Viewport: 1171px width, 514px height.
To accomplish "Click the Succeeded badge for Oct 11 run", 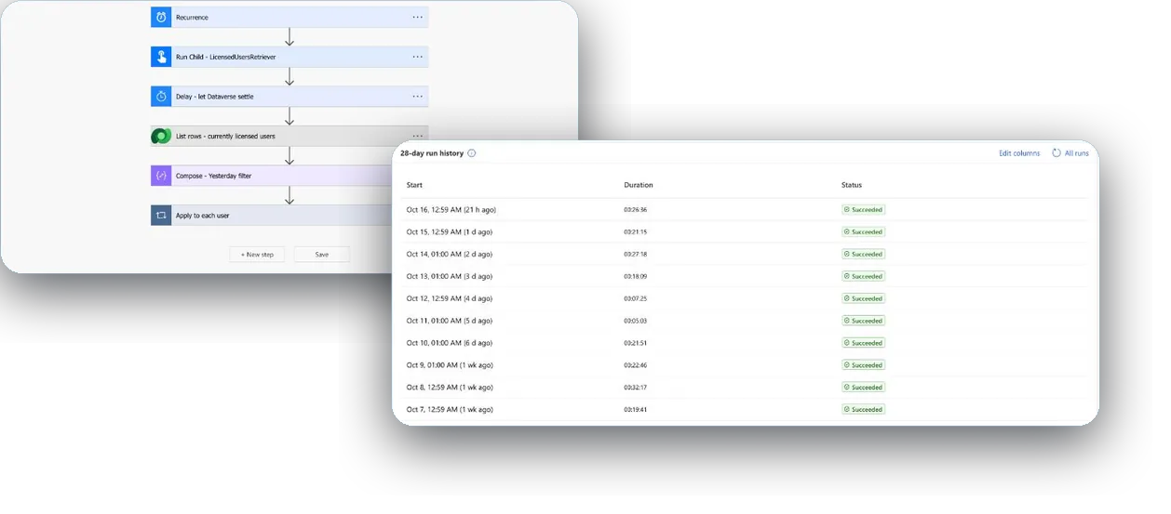I will (x=864, y=321).
